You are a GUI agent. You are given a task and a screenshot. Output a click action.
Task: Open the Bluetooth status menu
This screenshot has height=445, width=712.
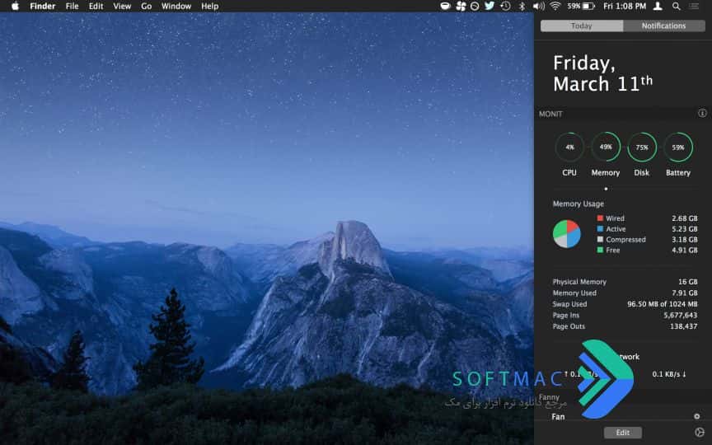click(x=522, y=6)
